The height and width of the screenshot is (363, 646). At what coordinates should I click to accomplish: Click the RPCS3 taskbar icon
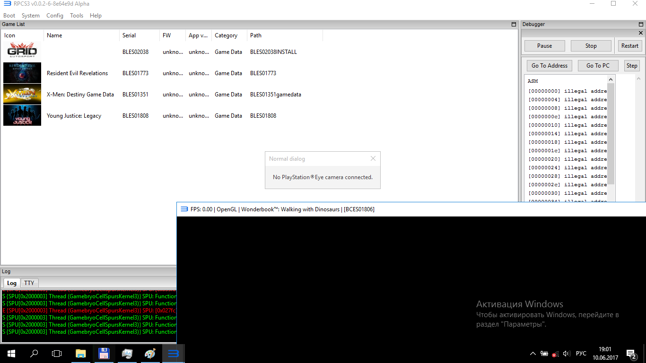(173, 354)
